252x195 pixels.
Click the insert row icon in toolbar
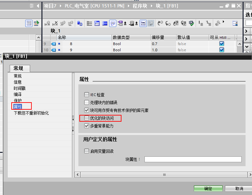click(x=63, y=23)
